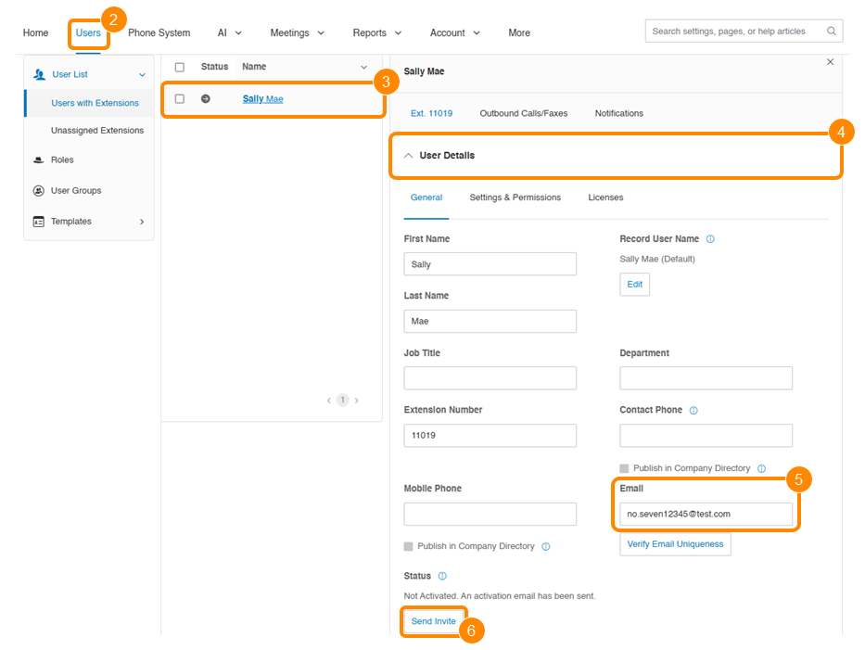Switch to Settings & Permissions tab

[x=515, y=198]
